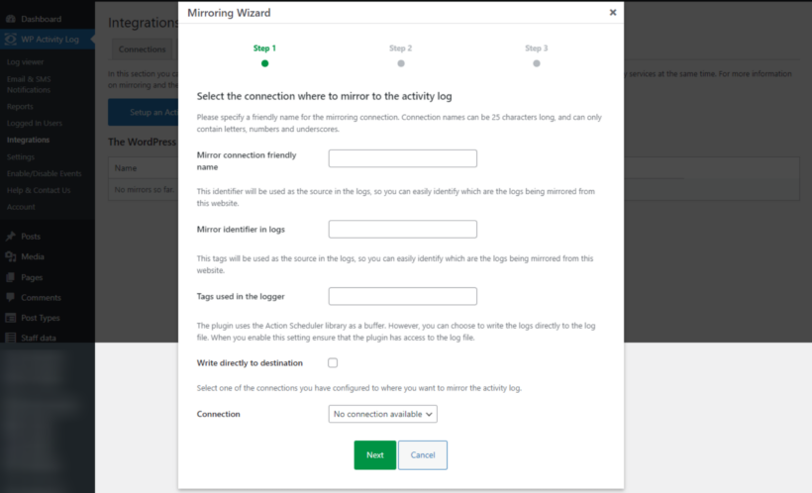Open Comments in sidebar
The width and height of the screenshot is (812, 493).
41,298
